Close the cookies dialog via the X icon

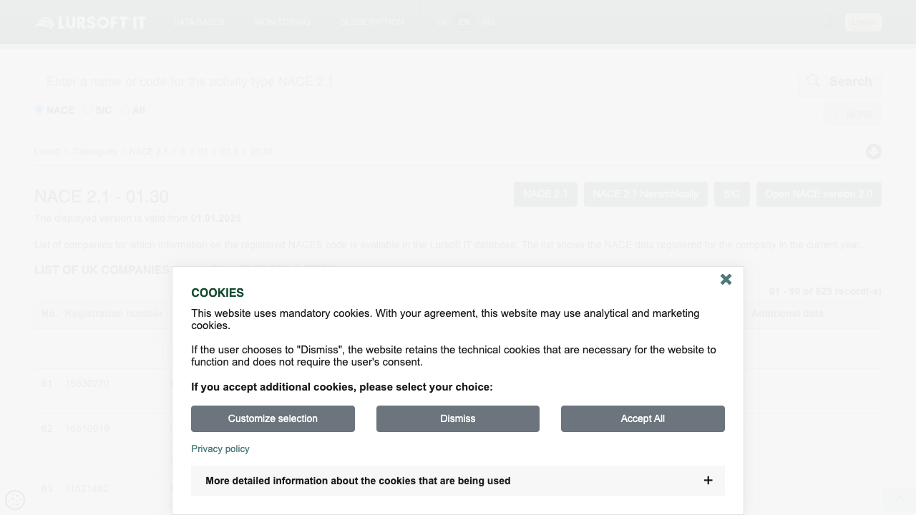pyautogui.click(x=726, y=279)
